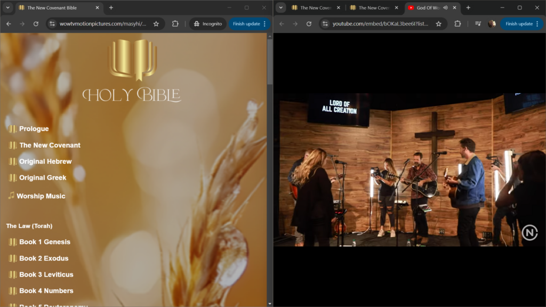
Task: Bookmark the YouTube embed page with the star
Action: coord(438,24)
